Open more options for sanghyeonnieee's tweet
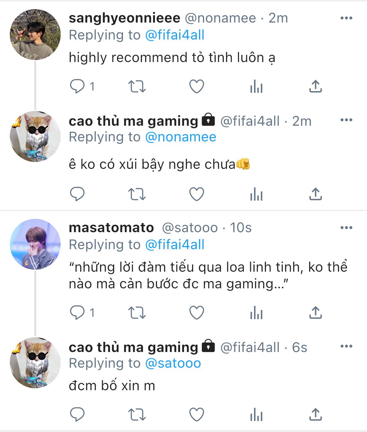The height and width of the screenshot is (432, 367). pyautogui.click(x=346, y=18)
